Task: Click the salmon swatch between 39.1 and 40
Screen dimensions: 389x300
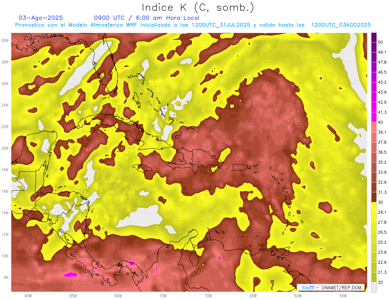Action: (x=374, y=127)
